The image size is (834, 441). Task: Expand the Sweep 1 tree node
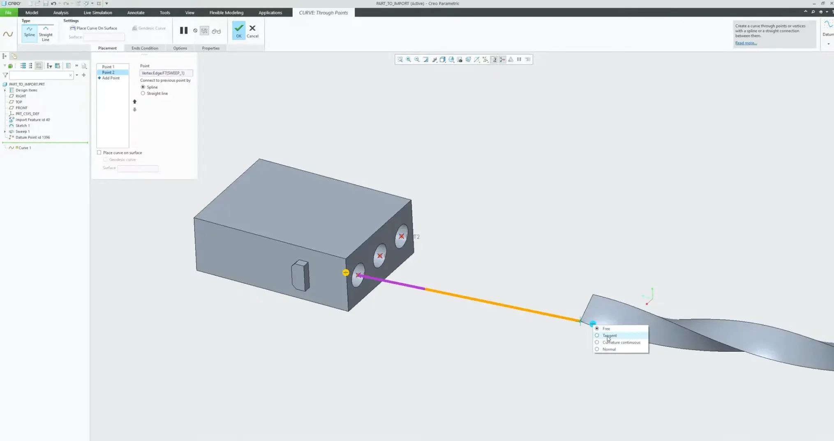point(5,132)
